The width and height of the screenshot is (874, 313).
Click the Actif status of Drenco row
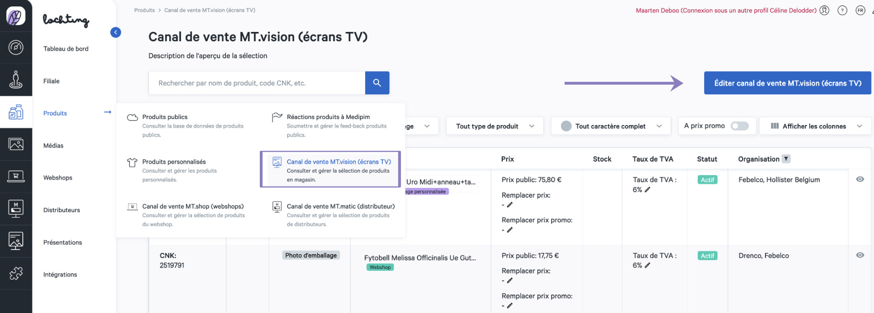(707, 256)
